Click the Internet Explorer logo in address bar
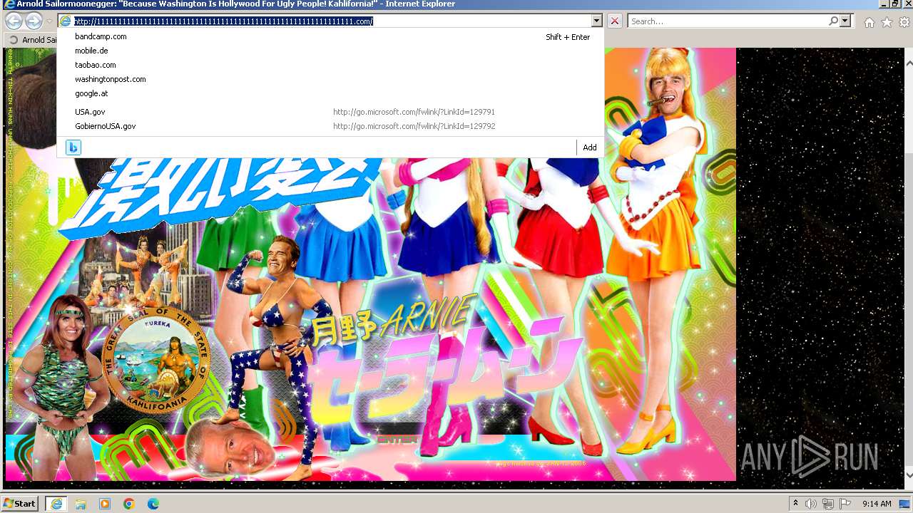Image resolution: width=913 pixels, height=513 pixels. tap(66, 21)
